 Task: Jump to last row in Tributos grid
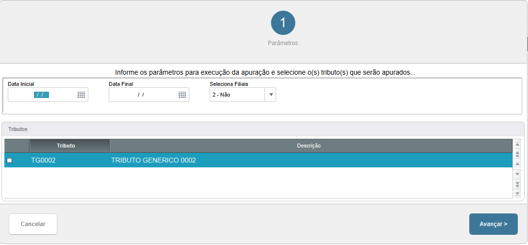coord(517,194)
